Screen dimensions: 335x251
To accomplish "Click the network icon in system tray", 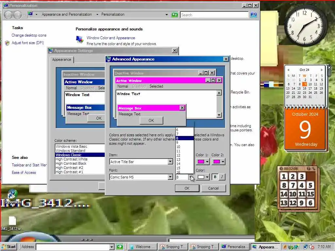I will 306,247.
